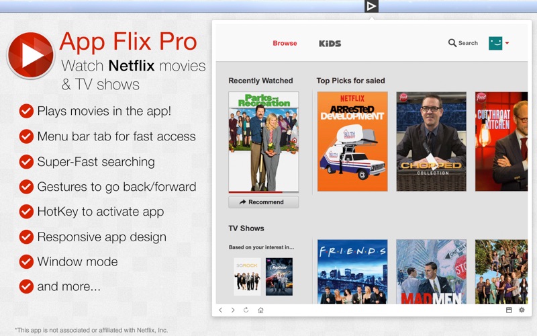537x336 pixels.
Task: Click checkmark beside Responsive app design
Action: coord(26,237)
